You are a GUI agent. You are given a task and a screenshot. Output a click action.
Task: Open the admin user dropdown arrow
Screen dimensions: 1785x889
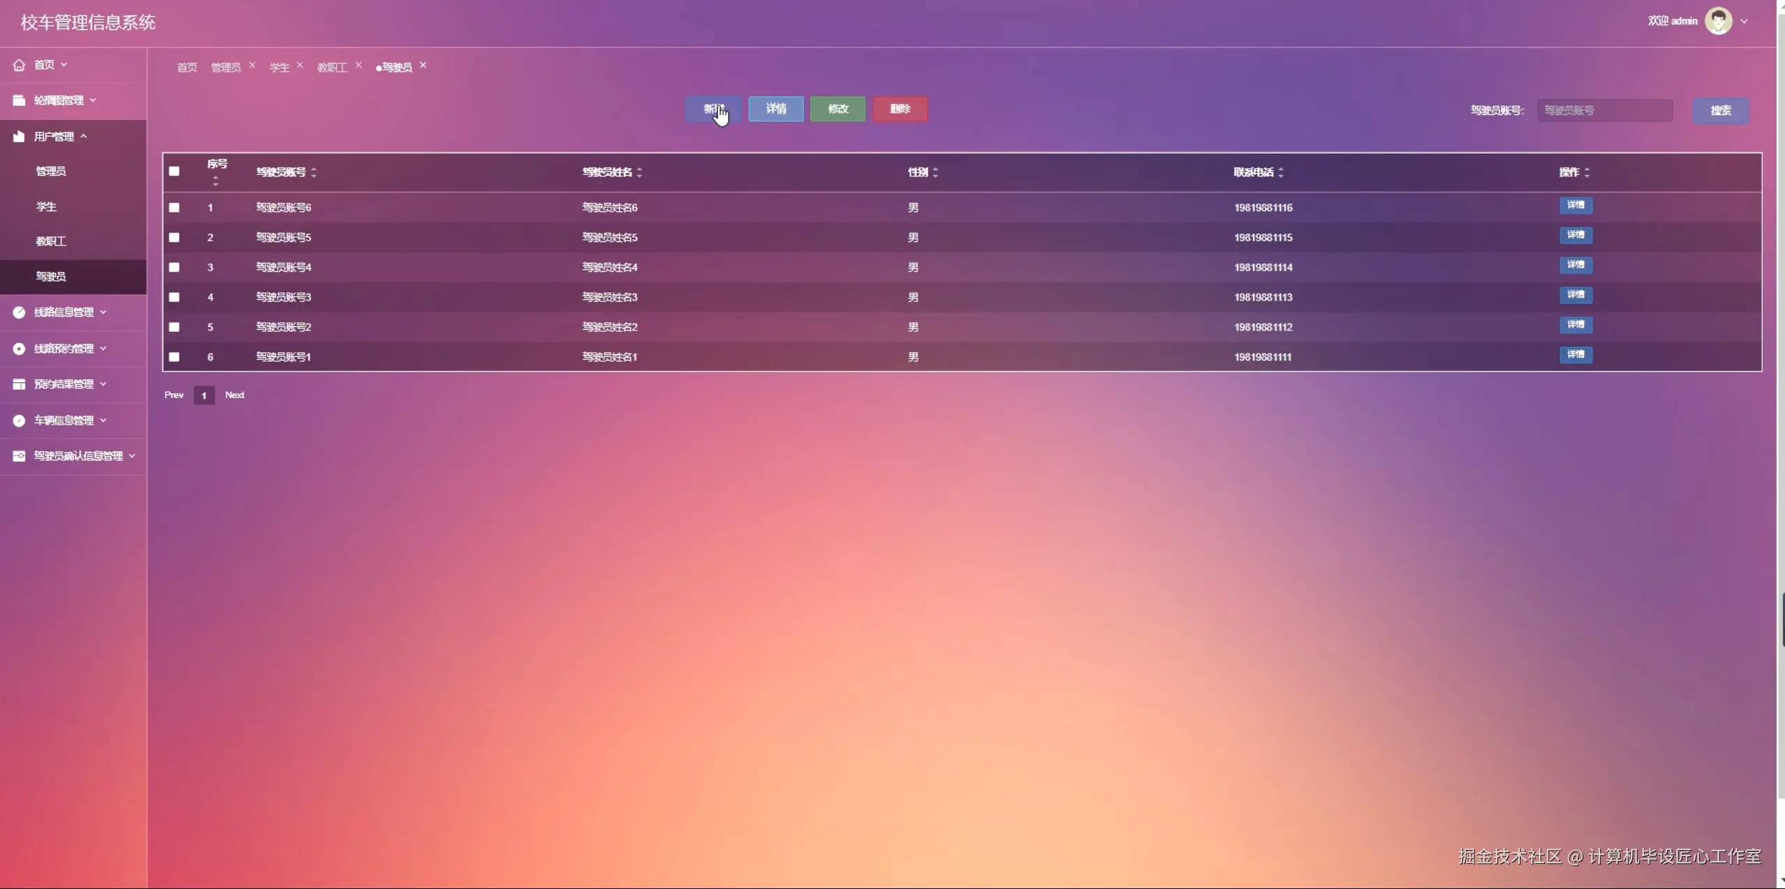[1744, 21]
